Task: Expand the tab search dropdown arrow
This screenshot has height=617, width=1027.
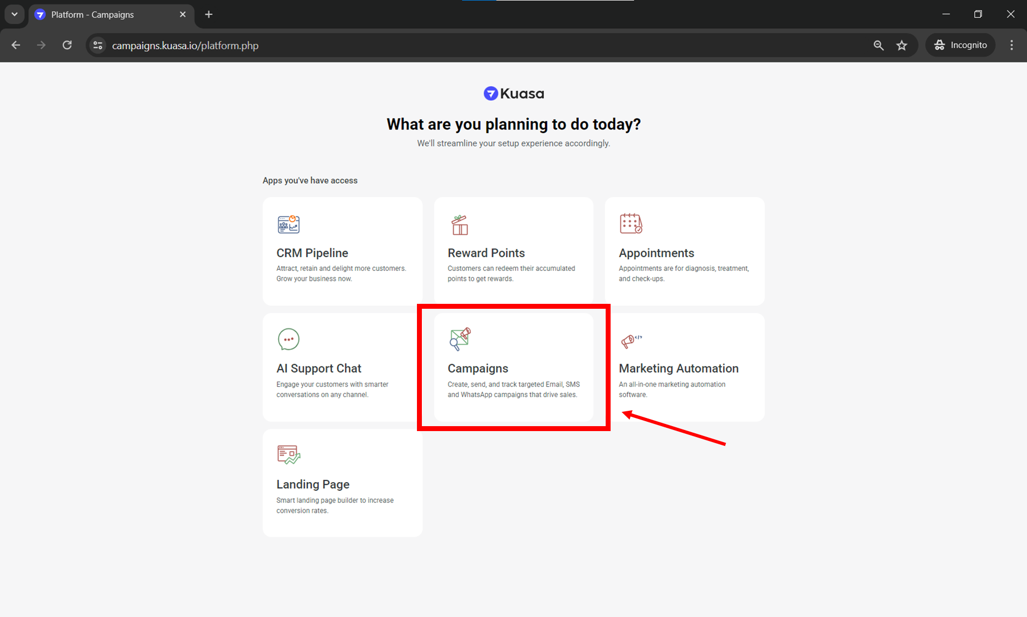Action: (x=15, y=15)
